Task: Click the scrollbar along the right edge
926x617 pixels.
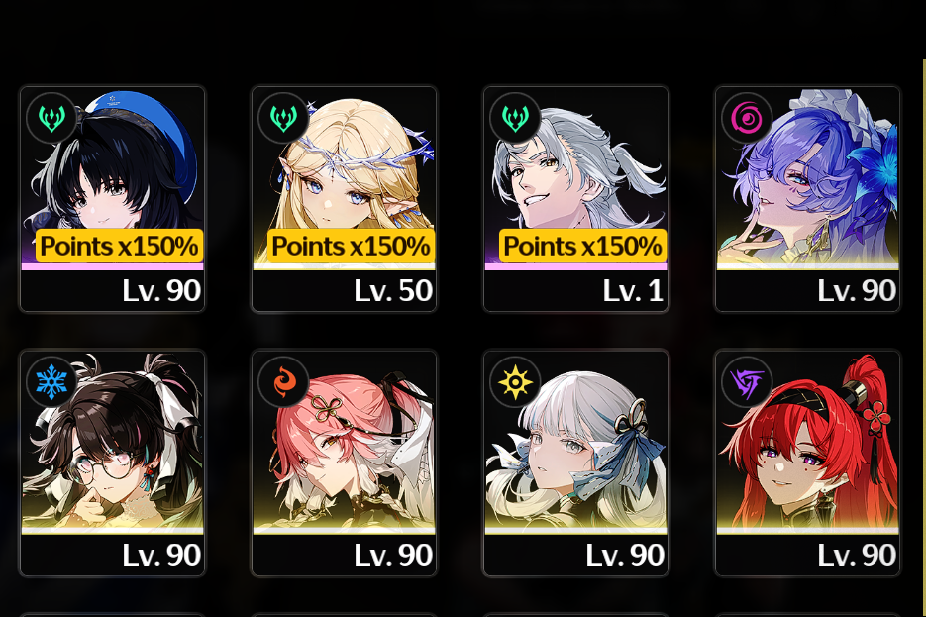Action: tap(924, 337)
